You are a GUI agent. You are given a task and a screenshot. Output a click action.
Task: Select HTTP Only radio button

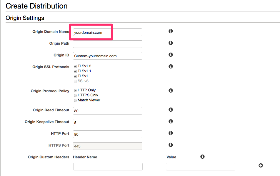click(x=75, y=90)
